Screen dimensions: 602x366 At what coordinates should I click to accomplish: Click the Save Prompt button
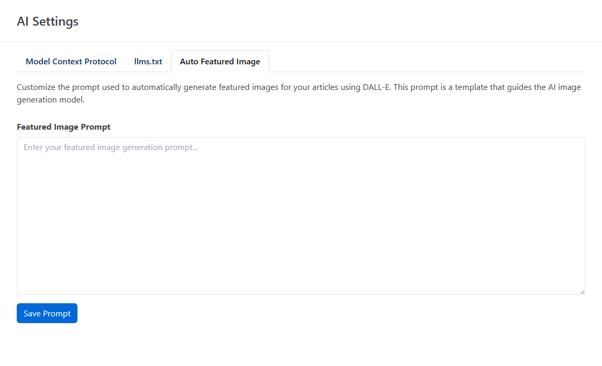tap(47, 313)
